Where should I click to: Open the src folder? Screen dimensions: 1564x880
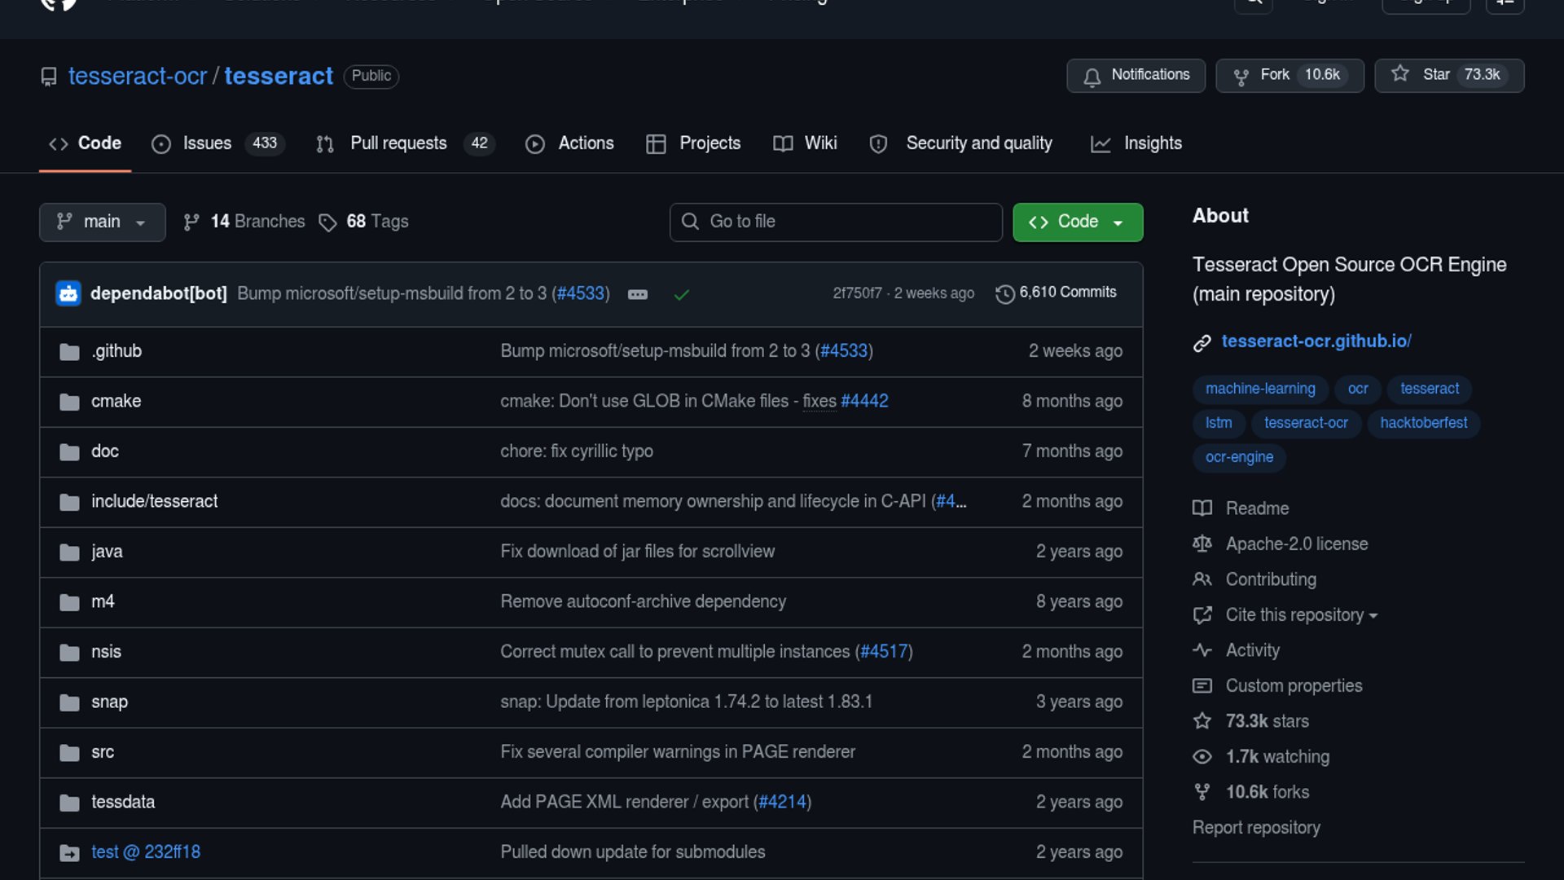pyautogui.click(x=103, y=752)
